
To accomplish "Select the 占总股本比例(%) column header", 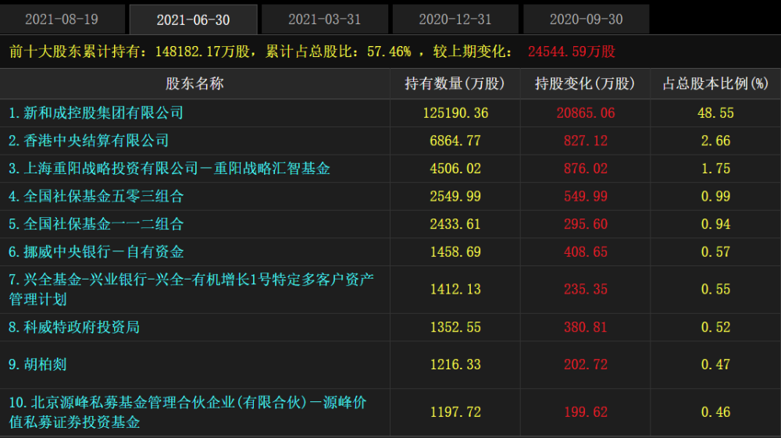I will [x=715, y=84].
